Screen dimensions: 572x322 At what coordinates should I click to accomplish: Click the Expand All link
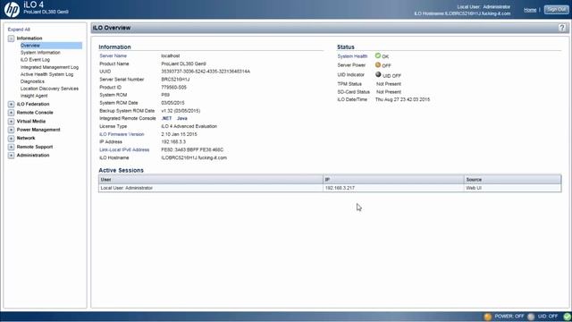(x=19, y=30)
